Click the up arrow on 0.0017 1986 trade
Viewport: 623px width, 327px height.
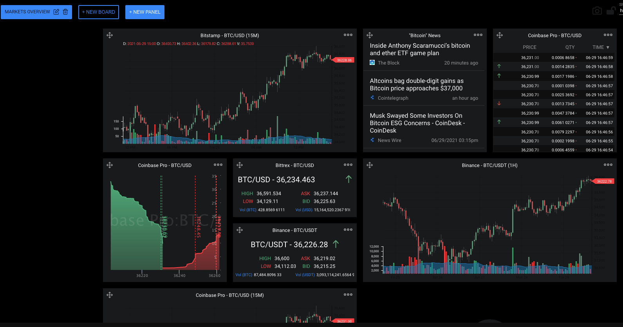tap(499, 76)
